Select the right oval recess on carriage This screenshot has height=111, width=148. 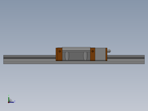85,56
